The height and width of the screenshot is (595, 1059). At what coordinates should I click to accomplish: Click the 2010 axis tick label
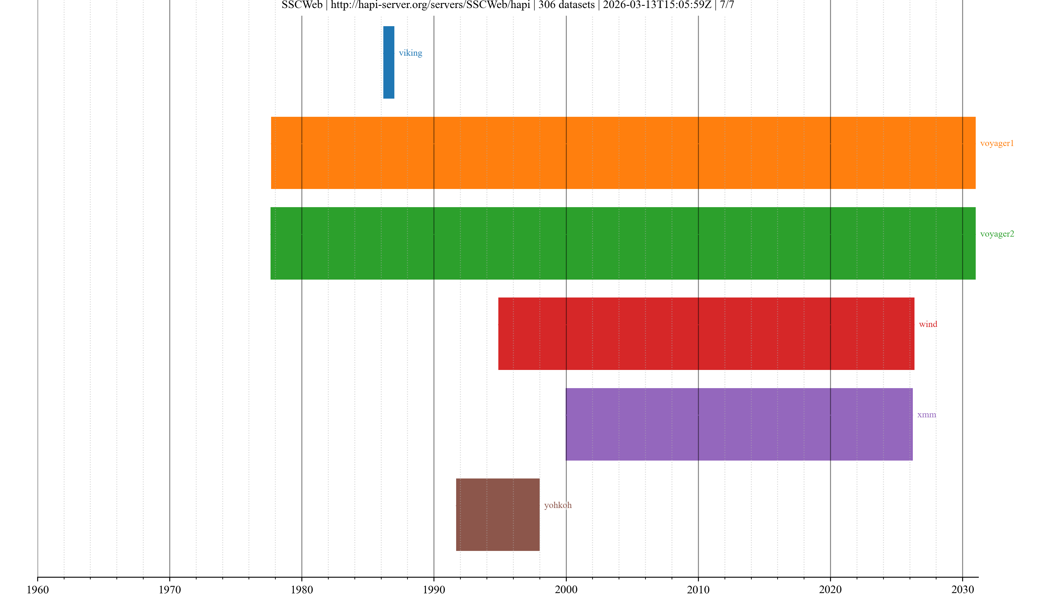698,589
